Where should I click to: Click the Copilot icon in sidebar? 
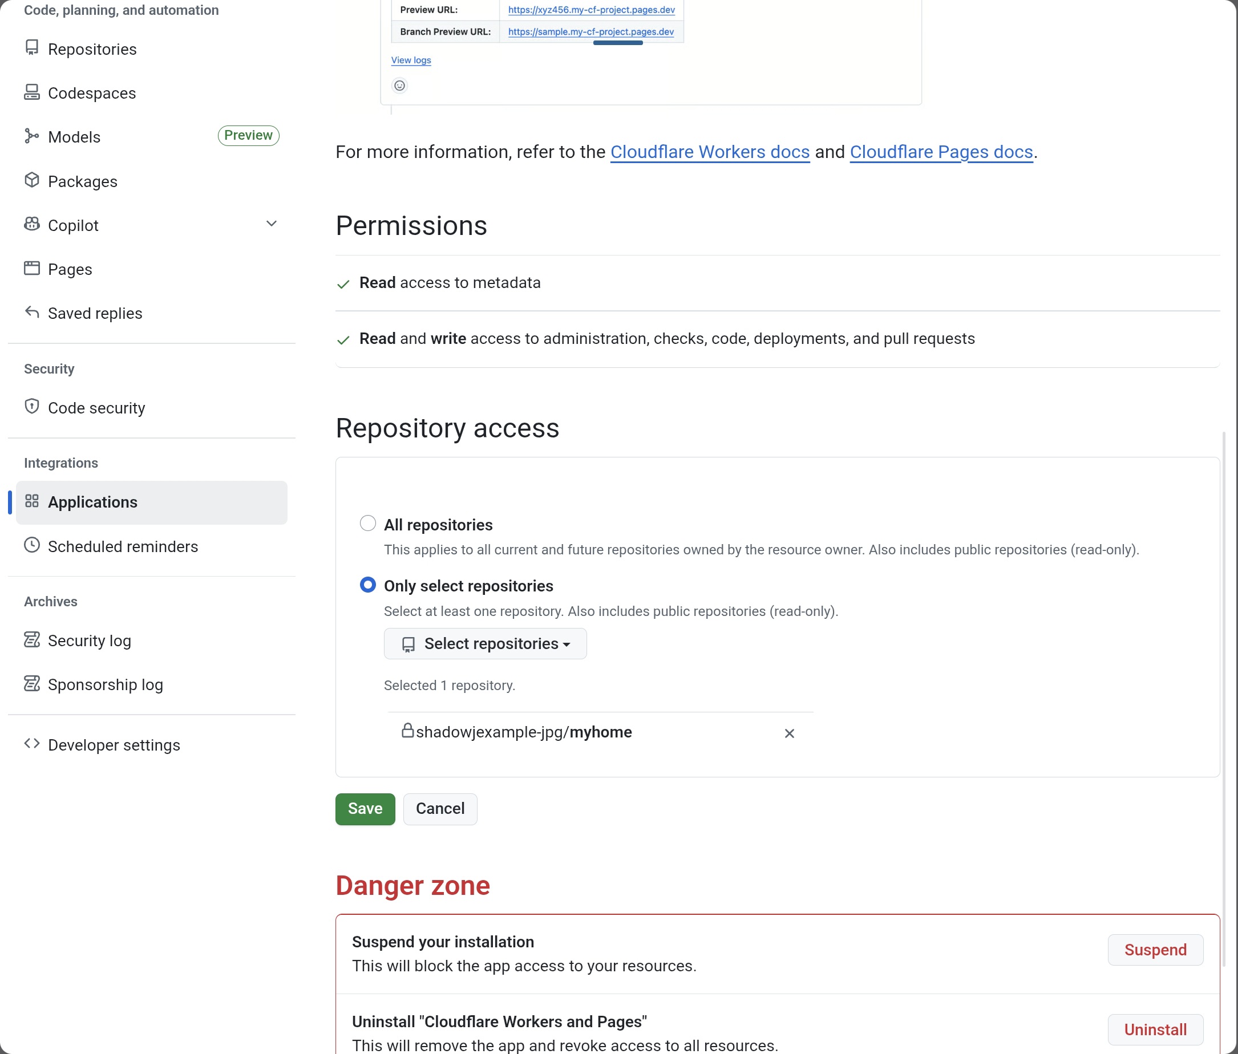32,225
